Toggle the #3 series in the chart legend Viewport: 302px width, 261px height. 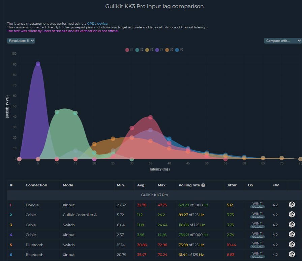click(149, 50)
